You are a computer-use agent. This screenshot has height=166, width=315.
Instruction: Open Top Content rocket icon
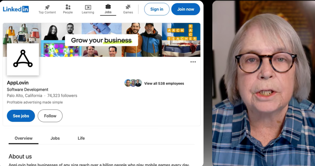click(47, 7)
